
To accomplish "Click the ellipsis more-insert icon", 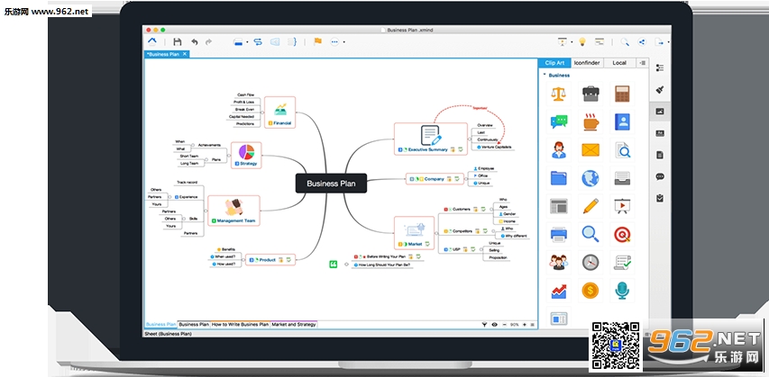I will [x=335, y=42].
